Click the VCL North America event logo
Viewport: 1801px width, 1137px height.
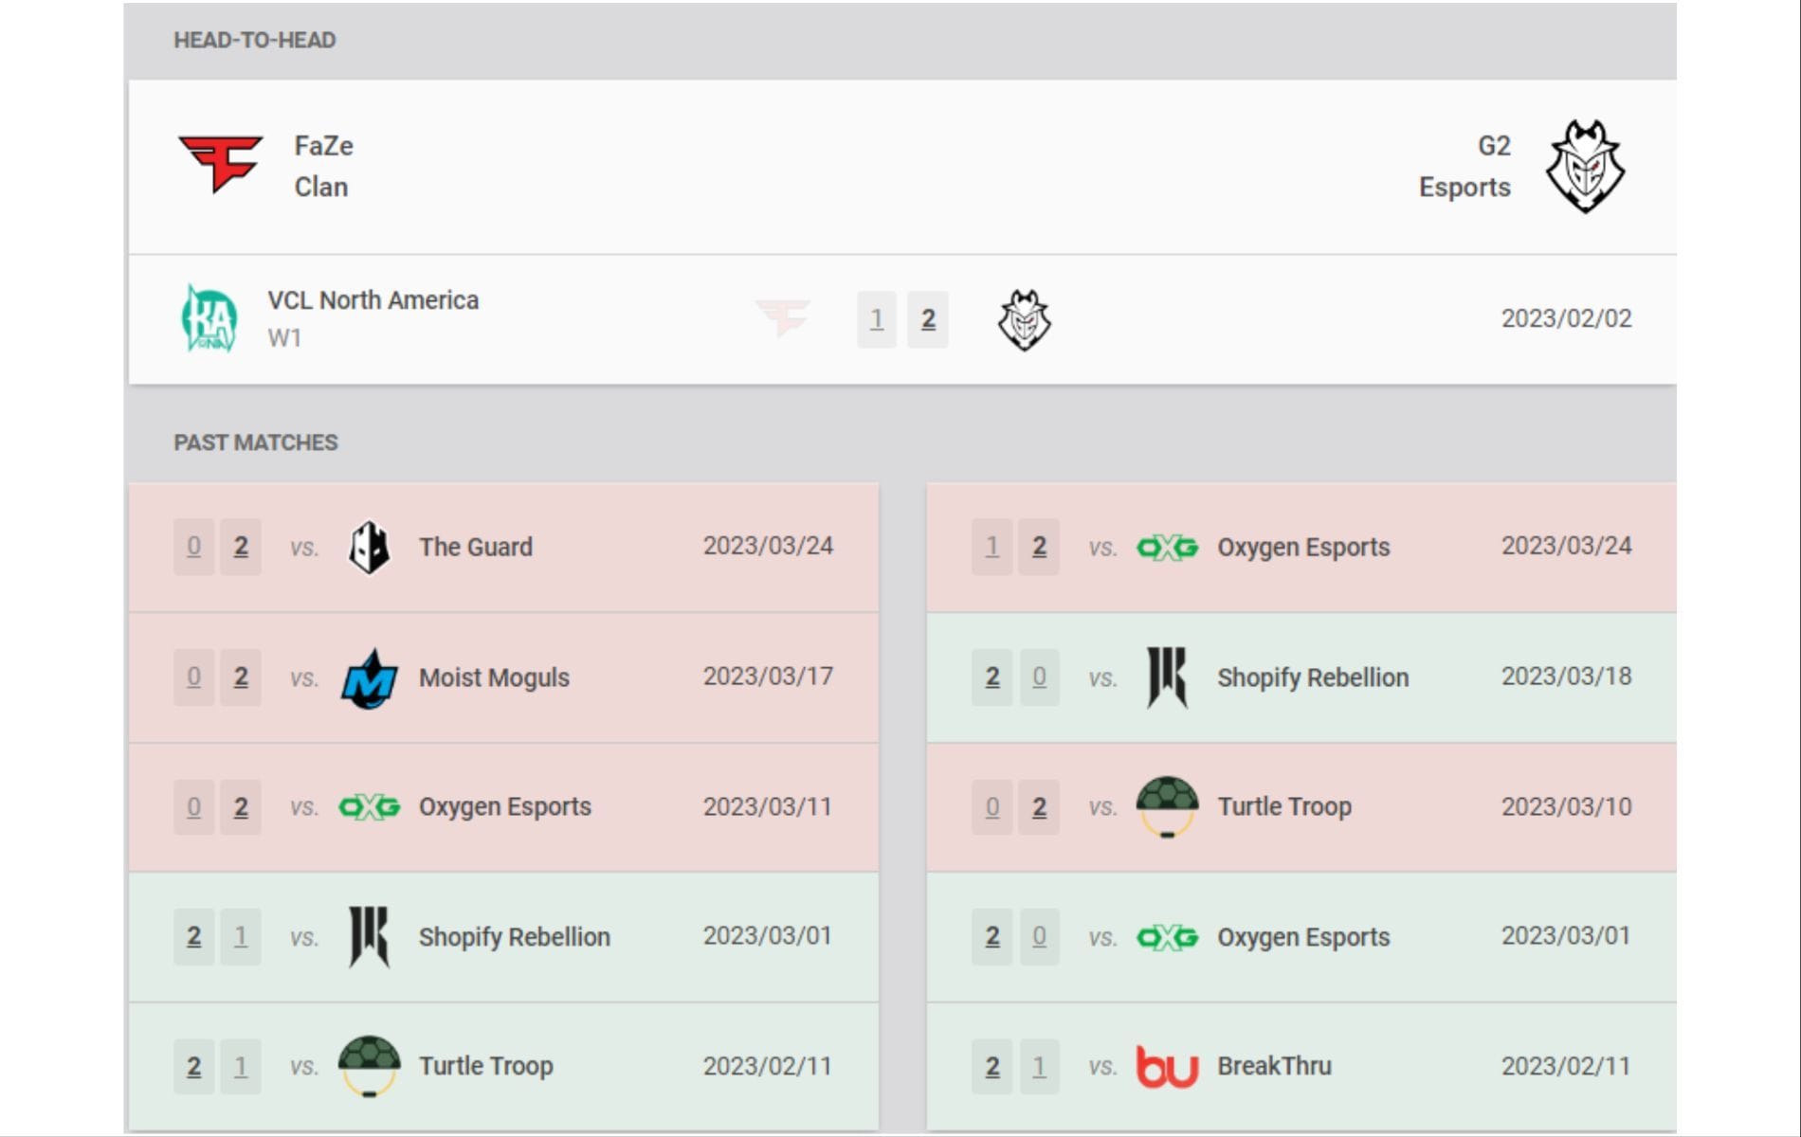pyautogui.click(x=209, y=319)
